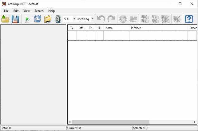The width and height of the screenshot is (198, 131).
Task: Click the Current: 0 status text
Action: (x=74, y=128)
